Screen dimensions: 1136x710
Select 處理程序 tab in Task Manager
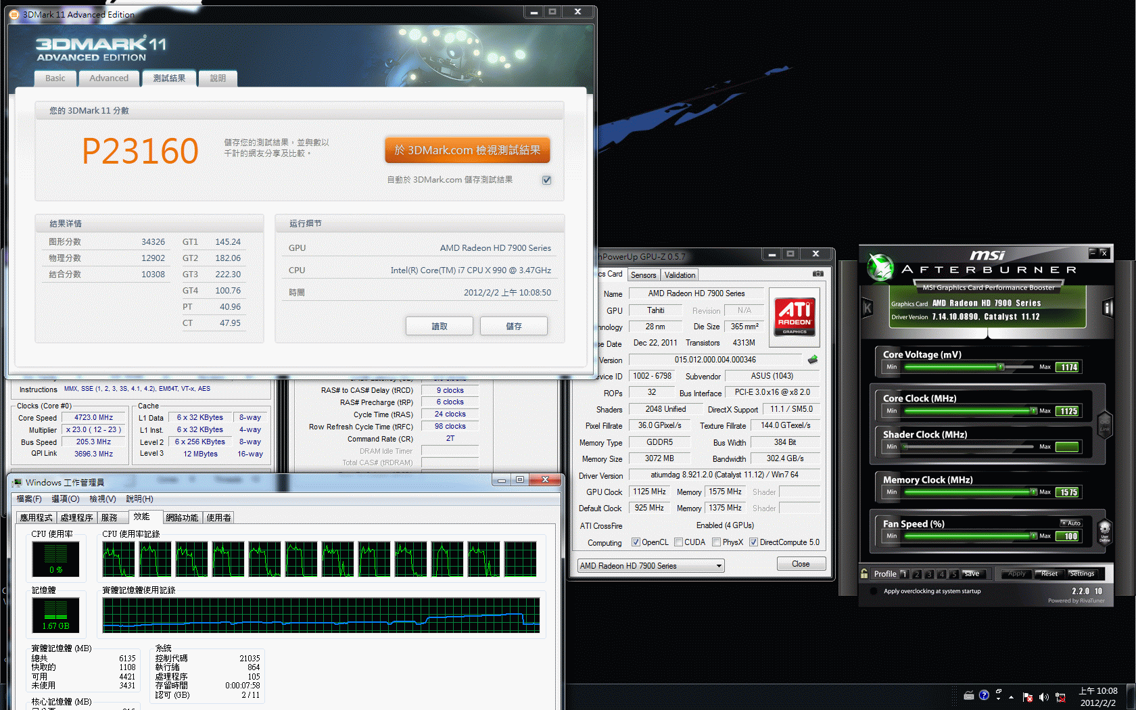(76, 518)
